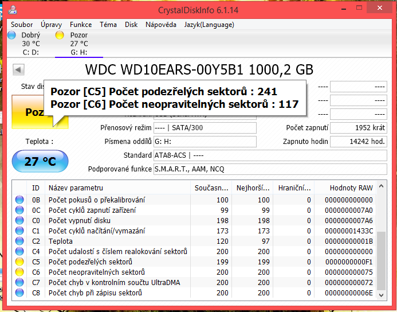Screen dimensions: 397x312
Task: Select row Počet udalostí s číslem realokování sektorů
Action: click(x=194, y=251)
